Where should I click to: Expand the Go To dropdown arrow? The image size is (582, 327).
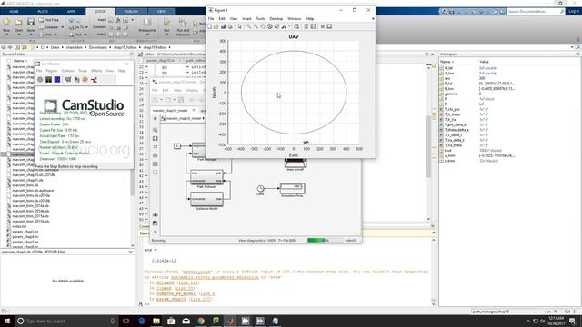tap(87, 27)
